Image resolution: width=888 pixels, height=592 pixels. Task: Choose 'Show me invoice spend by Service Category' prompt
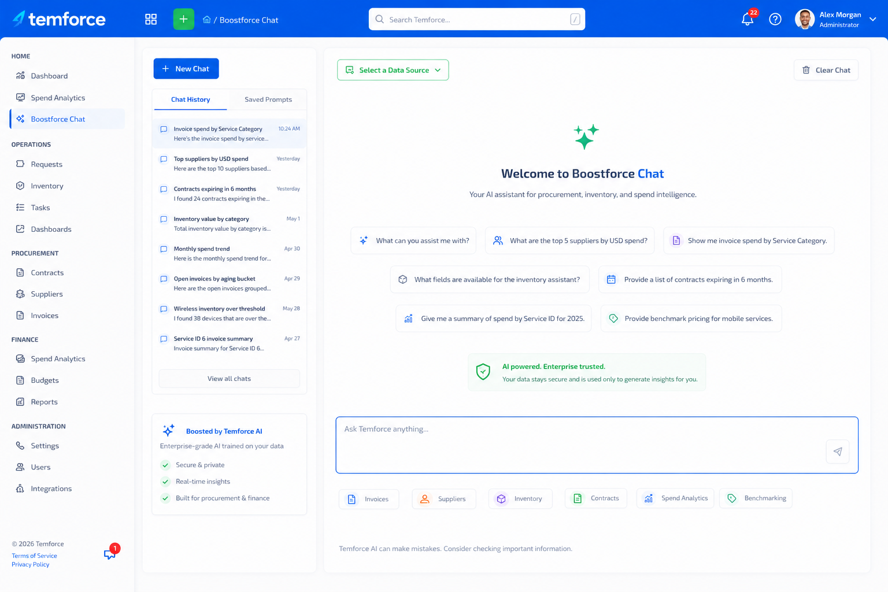749,240
